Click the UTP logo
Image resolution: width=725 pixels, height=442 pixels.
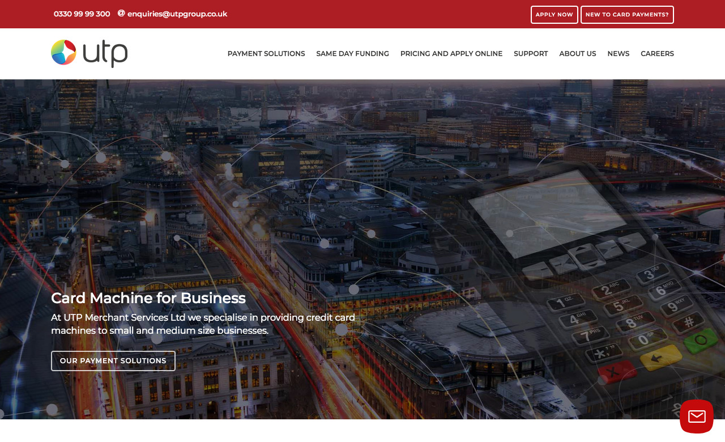pos(89,53)
